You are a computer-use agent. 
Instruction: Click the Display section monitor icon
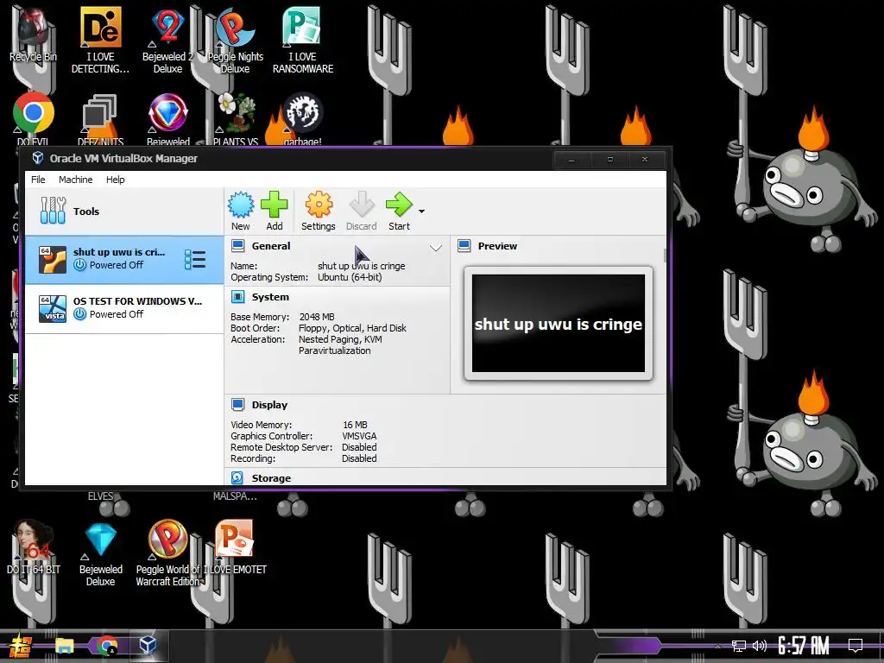coord(238,404)
